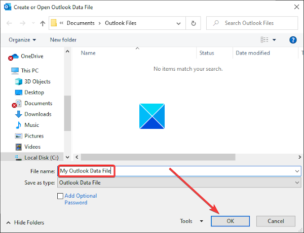Image resolution: width=304 pixels, height=233 pixels.
Task: Select Outlook Files in the breadcrumb
Action: pyautogui.click(x=121, y=23)
